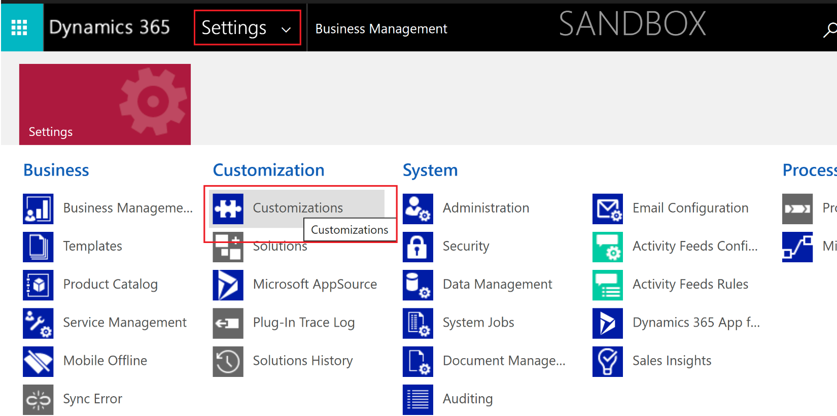Open System Jobs entry
Screen dimensions: 837x416
click(478, 322)
